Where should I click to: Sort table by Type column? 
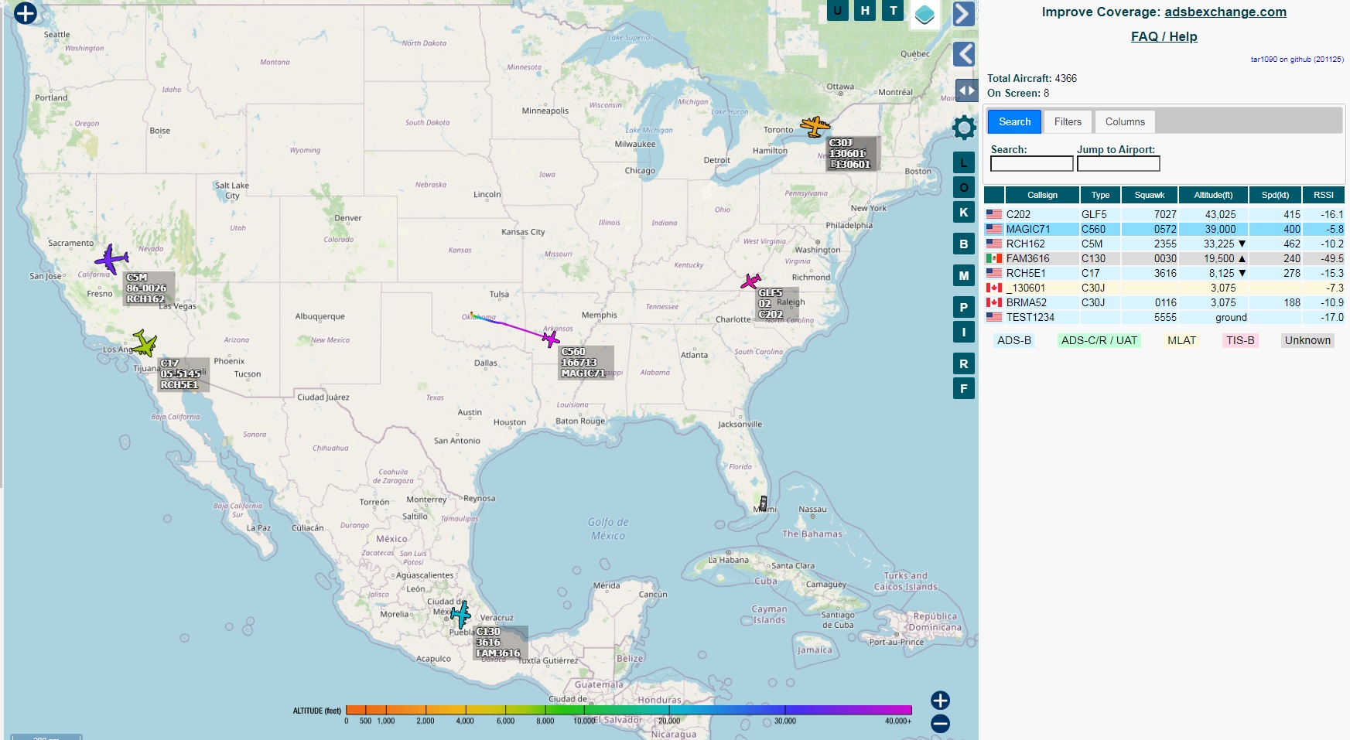[x=1100, y=195]
